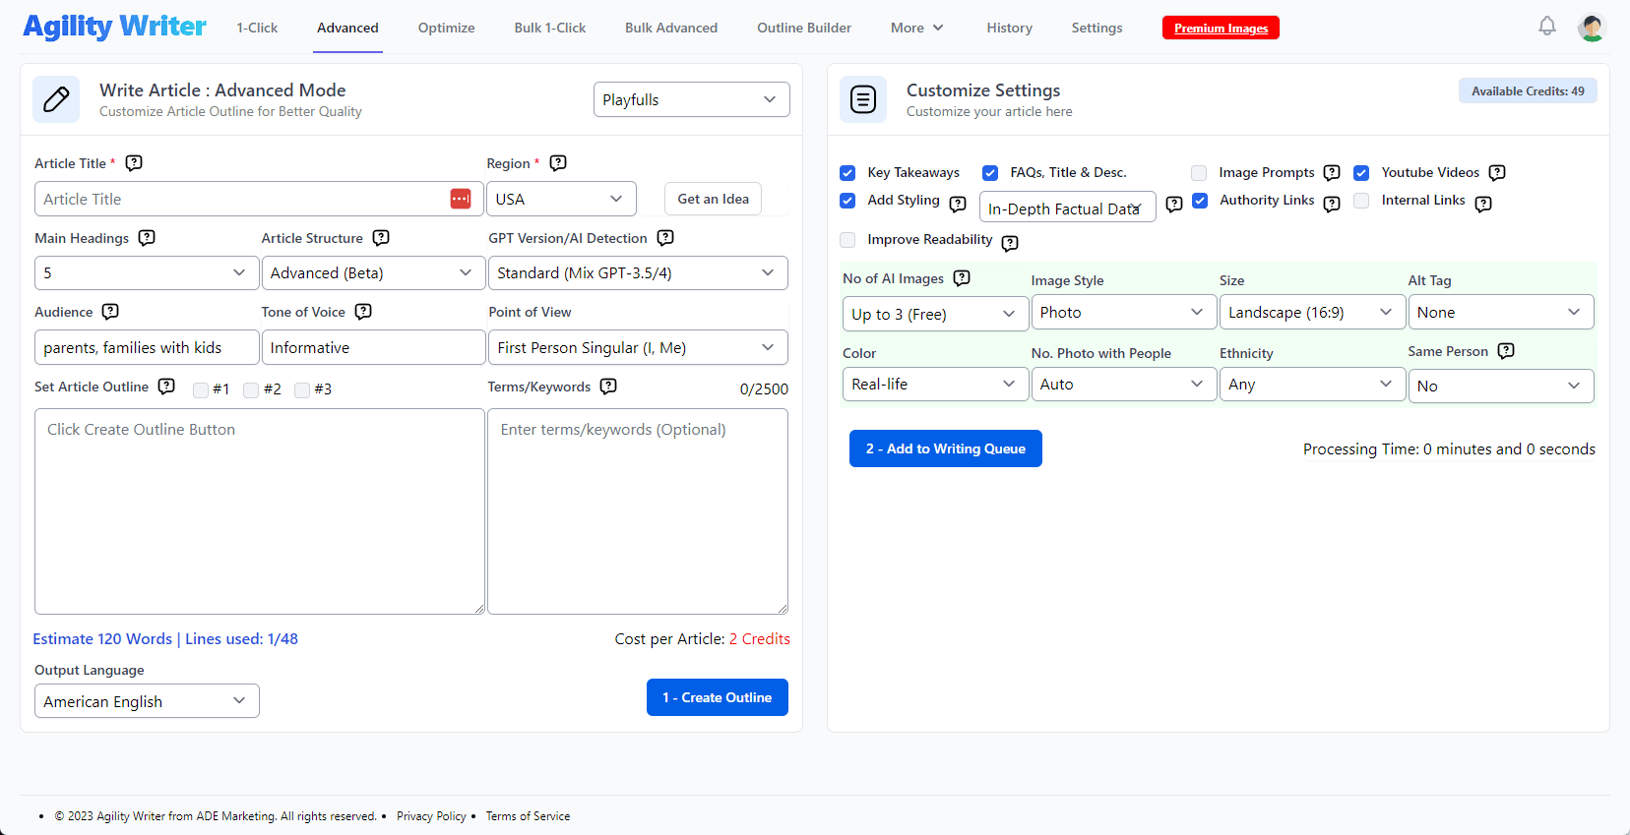
Task: Switch to 1-Click tab
Action: 257,28
